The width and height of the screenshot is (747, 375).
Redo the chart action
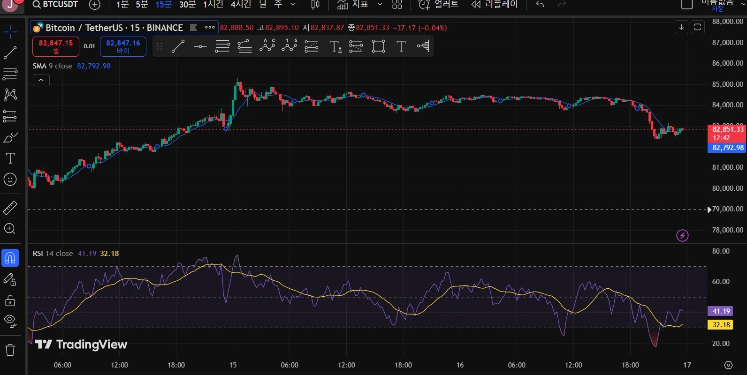pyautogui.click(x=562, y=5)
